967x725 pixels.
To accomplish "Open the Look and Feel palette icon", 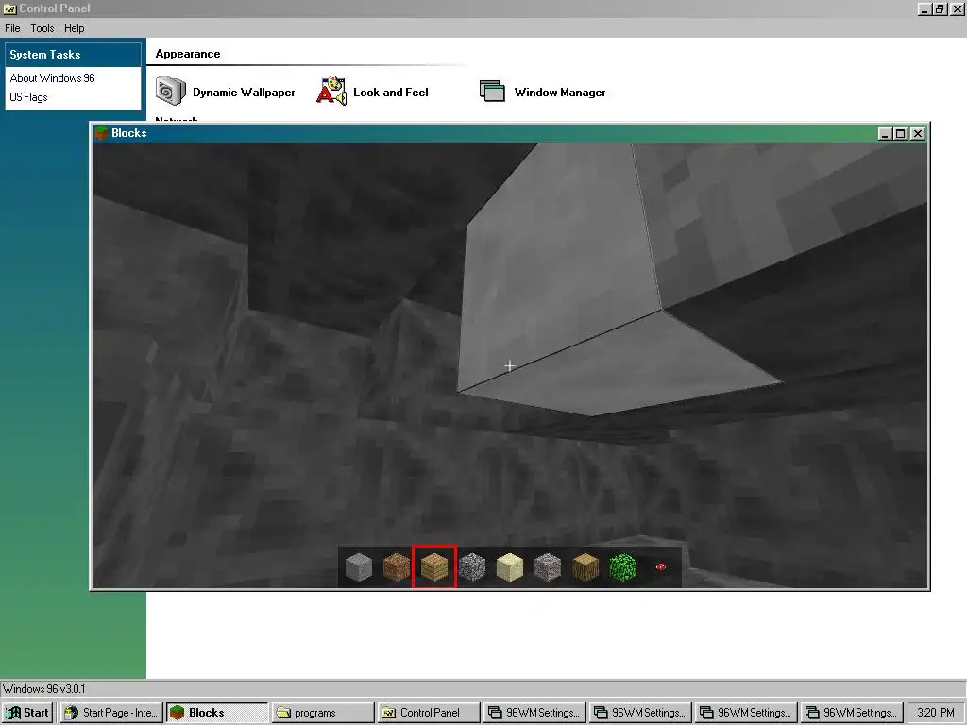I will coord(331,91).
